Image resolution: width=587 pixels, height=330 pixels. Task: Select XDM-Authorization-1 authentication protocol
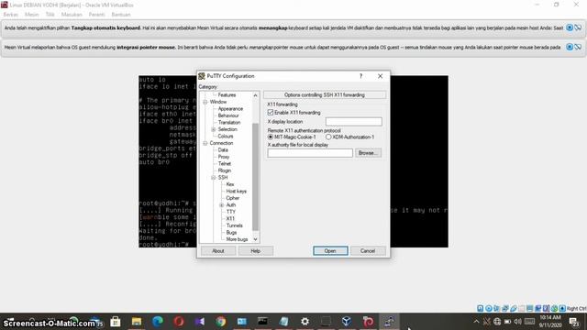(x=328, y=137)
